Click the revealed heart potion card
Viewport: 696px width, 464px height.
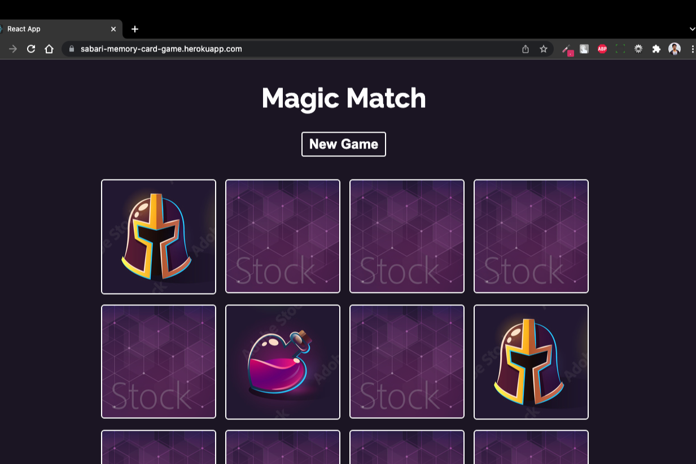283,362
